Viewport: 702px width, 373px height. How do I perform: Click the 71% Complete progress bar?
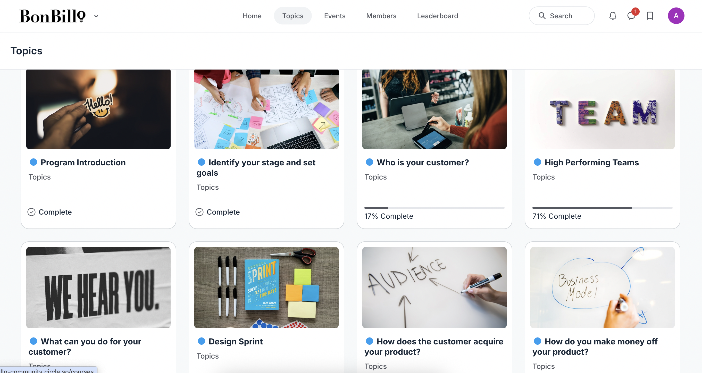pyautogui.click(x=602, y=208)
